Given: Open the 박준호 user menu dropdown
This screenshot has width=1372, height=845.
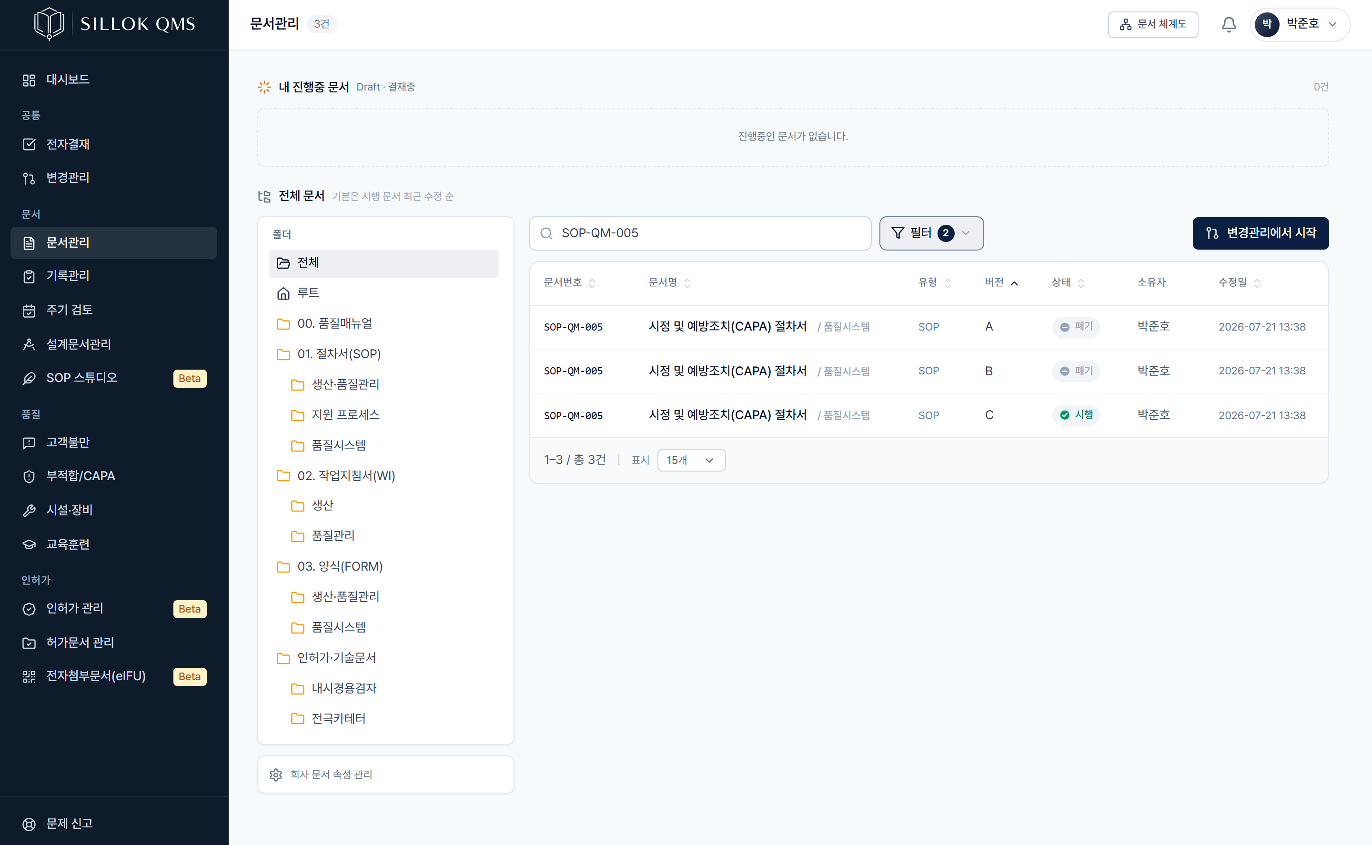Looking at the screenshot, I should [1301, 25].
